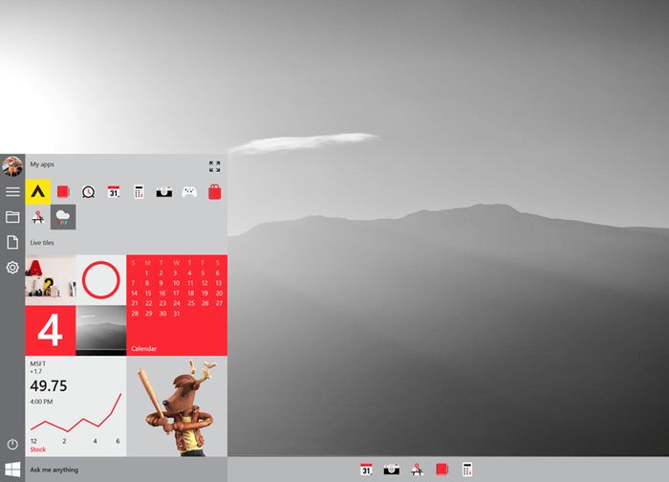Viewport: 669px width, 482px height.
Task: Open Camera from the My apps grid
Action: coord(164,191)
